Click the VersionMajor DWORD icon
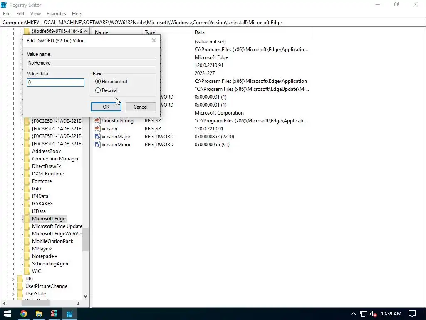The width and height of the screenshot is (426, 320). [97, 136]
